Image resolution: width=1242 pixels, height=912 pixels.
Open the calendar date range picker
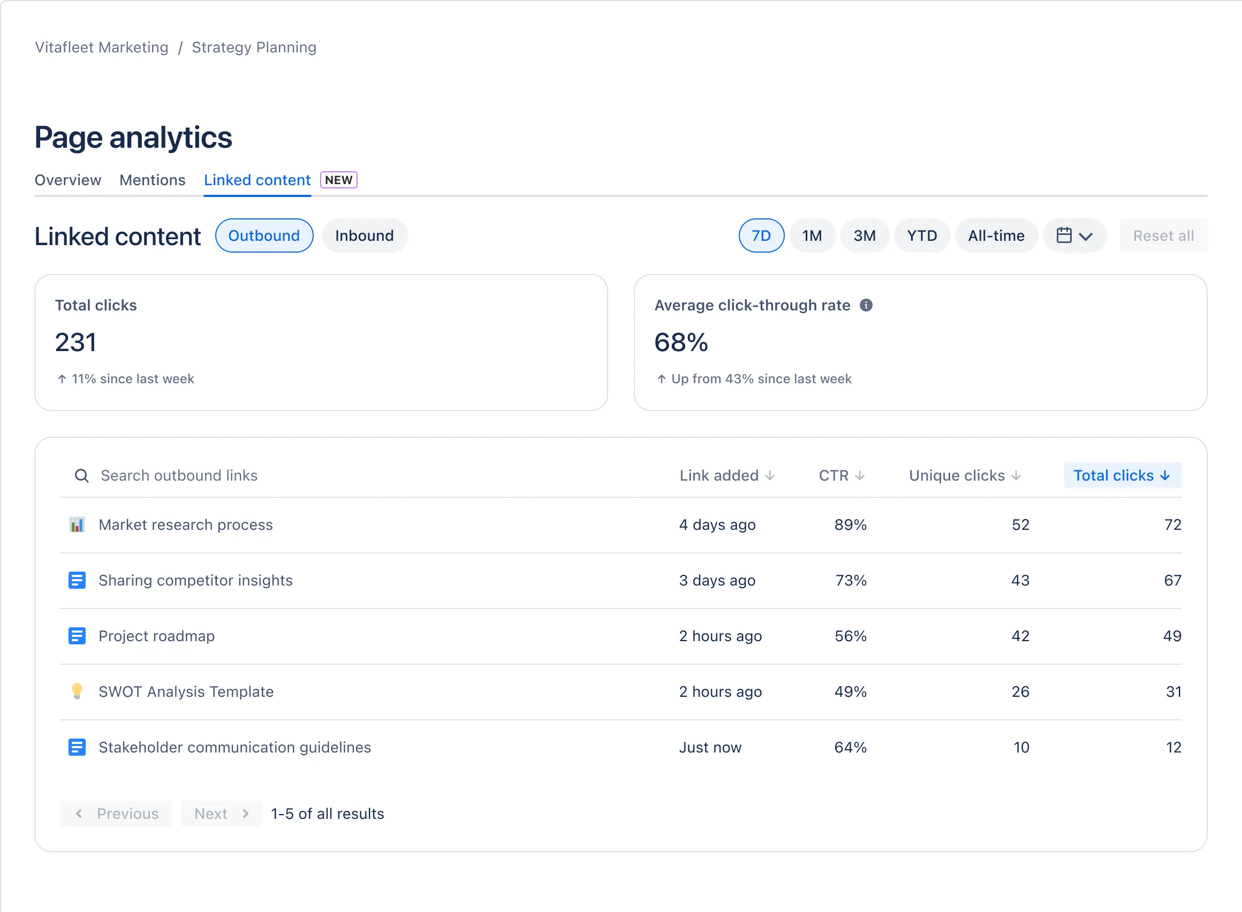[x=1074, y=235]
